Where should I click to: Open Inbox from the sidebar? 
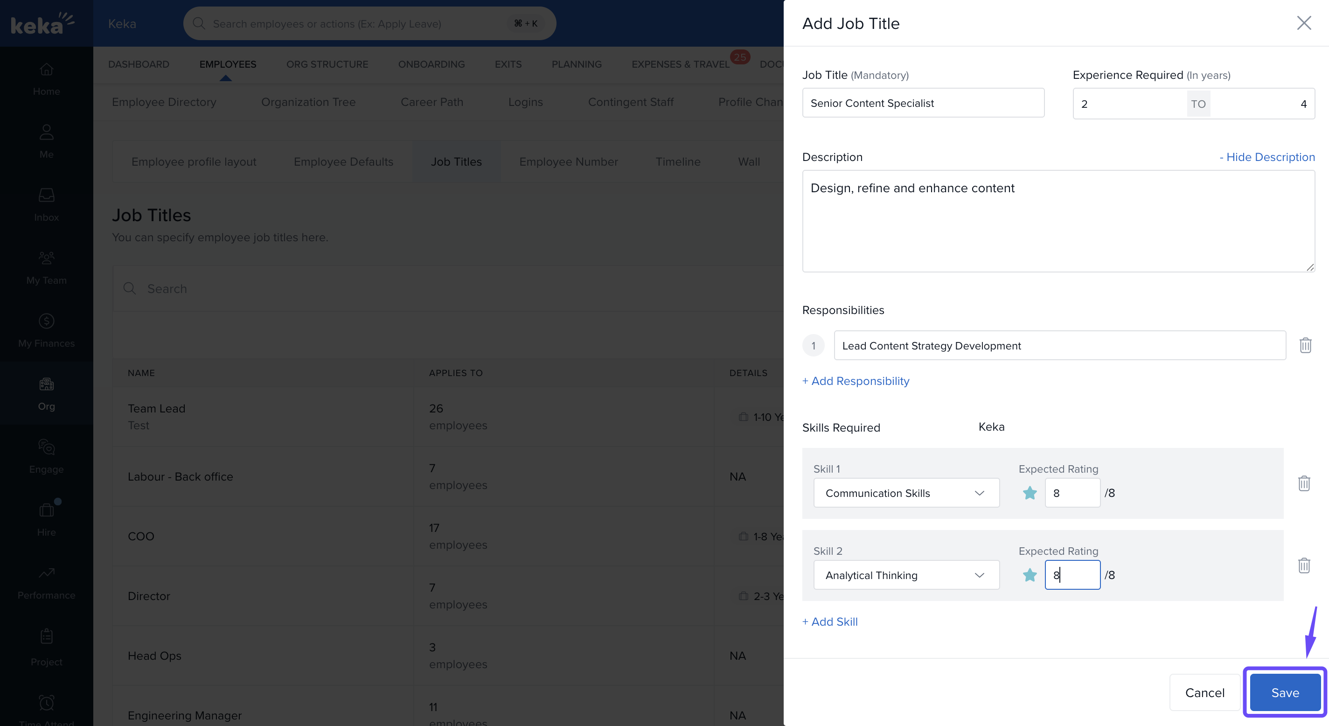point(47,204)
